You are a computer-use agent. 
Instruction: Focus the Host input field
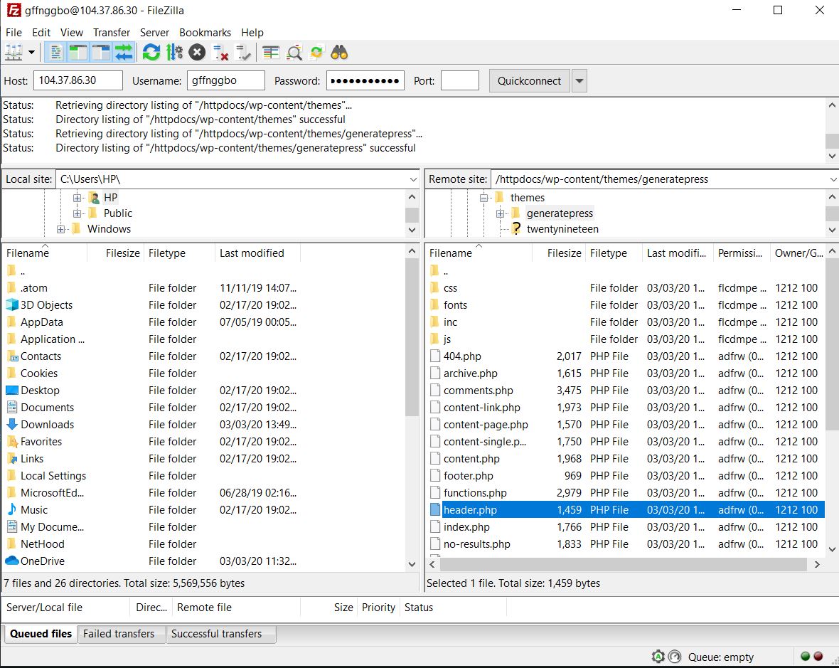click(x=78, y=81)
